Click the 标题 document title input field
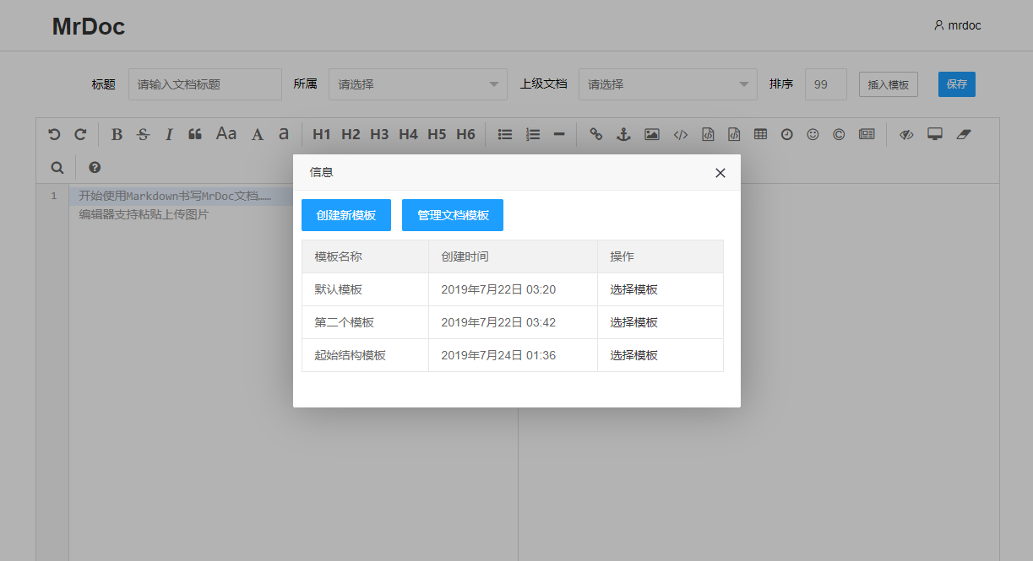Image resolution: width=1033 pixels, height=561 pixels. [x=205, y=84]
